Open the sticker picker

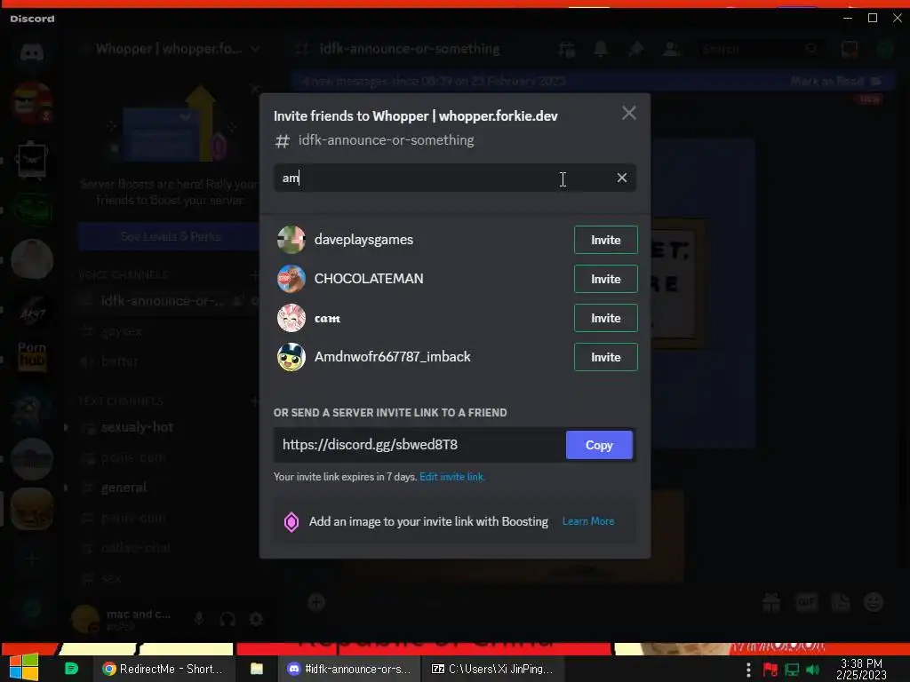click(841, 603)
